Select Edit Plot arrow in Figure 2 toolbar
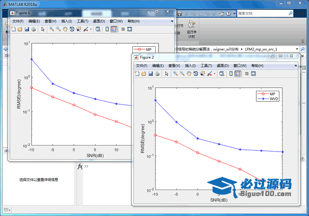 tap(167, 73)
